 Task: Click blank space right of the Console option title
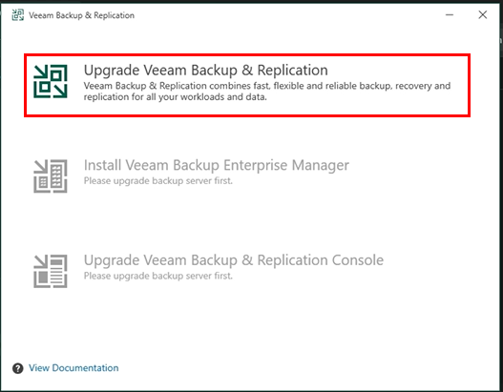[433, 261]
